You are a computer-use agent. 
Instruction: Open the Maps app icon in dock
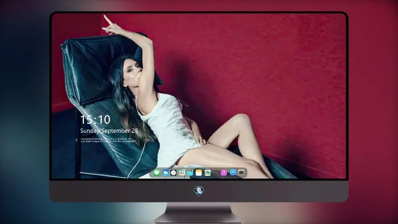tap(182, 173)
